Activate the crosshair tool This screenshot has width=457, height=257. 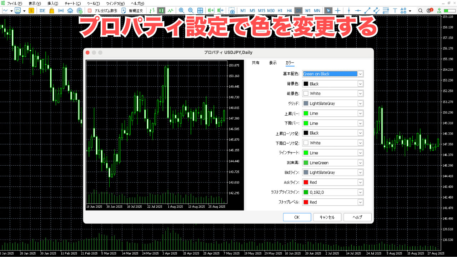[338, 10]
